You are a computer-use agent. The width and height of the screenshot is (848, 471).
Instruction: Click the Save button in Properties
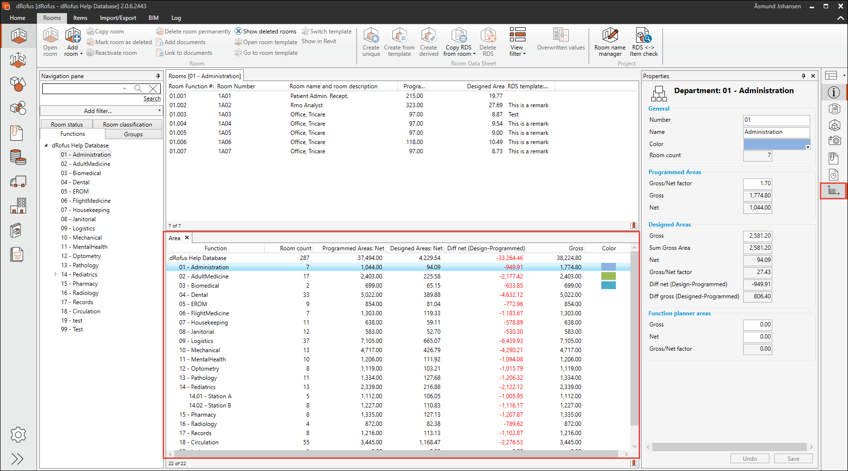(793, 459)
